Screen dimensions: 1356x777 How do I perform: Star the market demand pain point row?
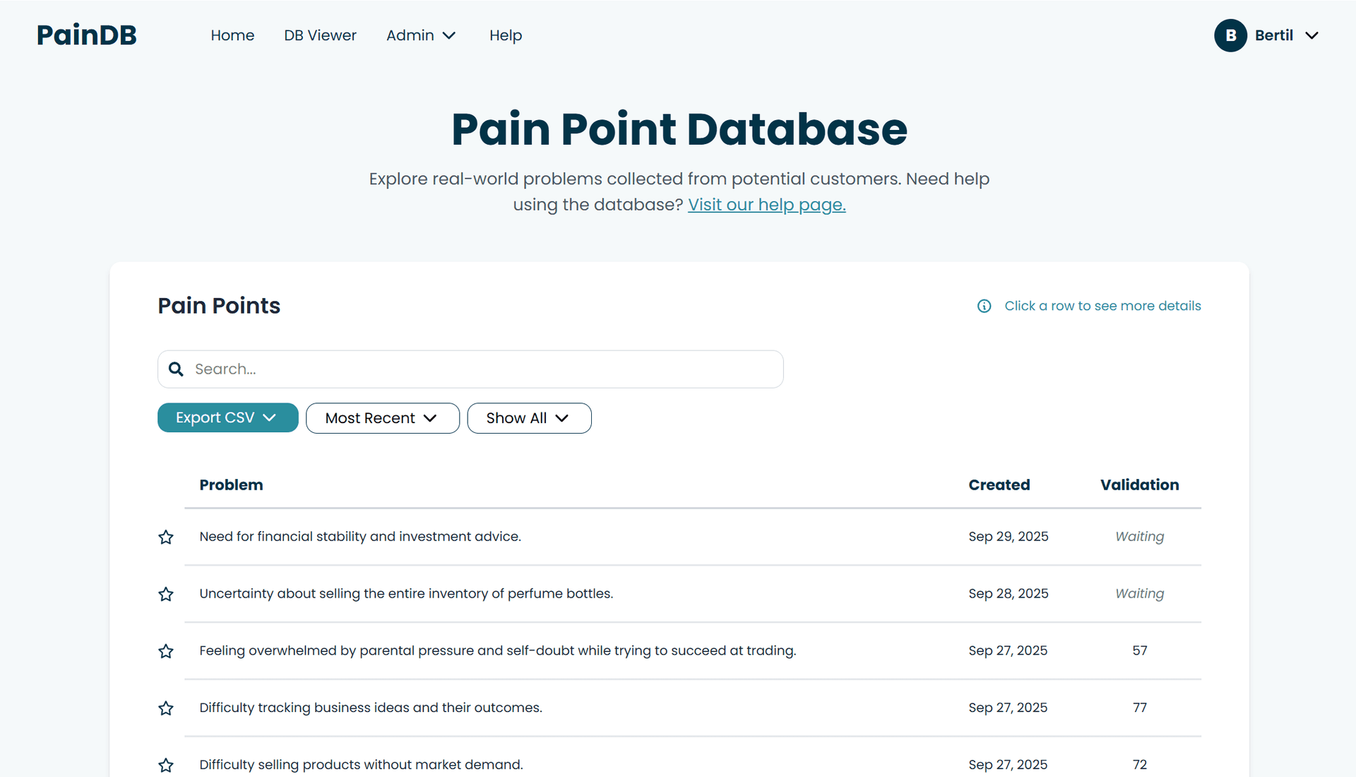click(166, 765)
